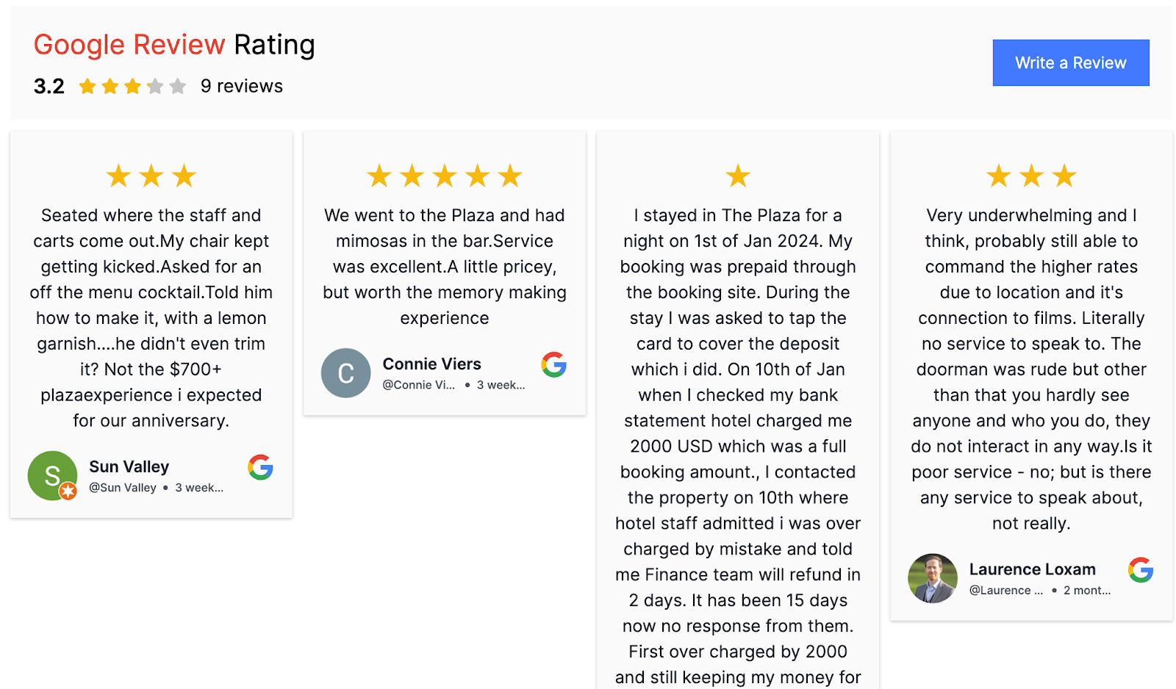
Task: Click the three-star rating on Laurence's review
Action: 1031,176
